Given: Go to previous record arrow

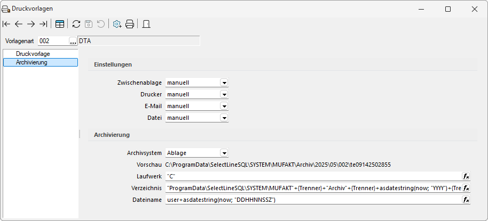Looking at the screenshot, I should pos(19,24).
